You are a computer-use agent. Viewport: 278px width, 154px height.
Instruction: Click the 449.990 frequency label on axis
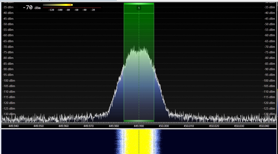pyautogui.click(x=139, y=126)
